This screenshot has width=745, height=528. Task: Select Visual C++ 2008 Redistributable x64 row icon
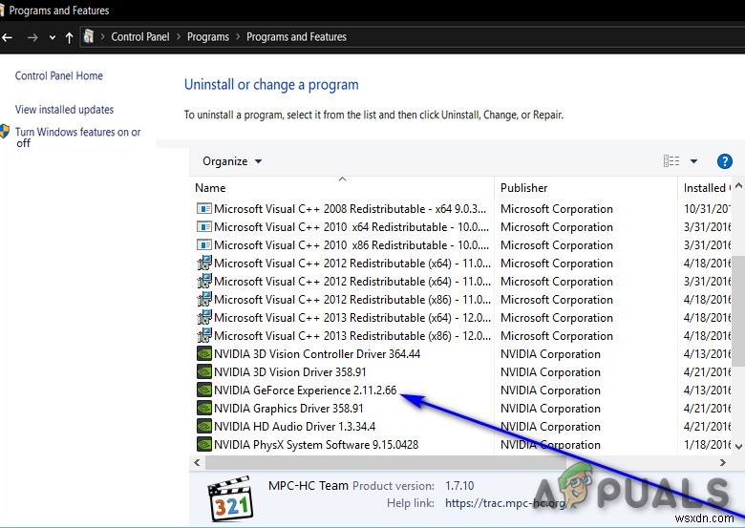point(203,208)
